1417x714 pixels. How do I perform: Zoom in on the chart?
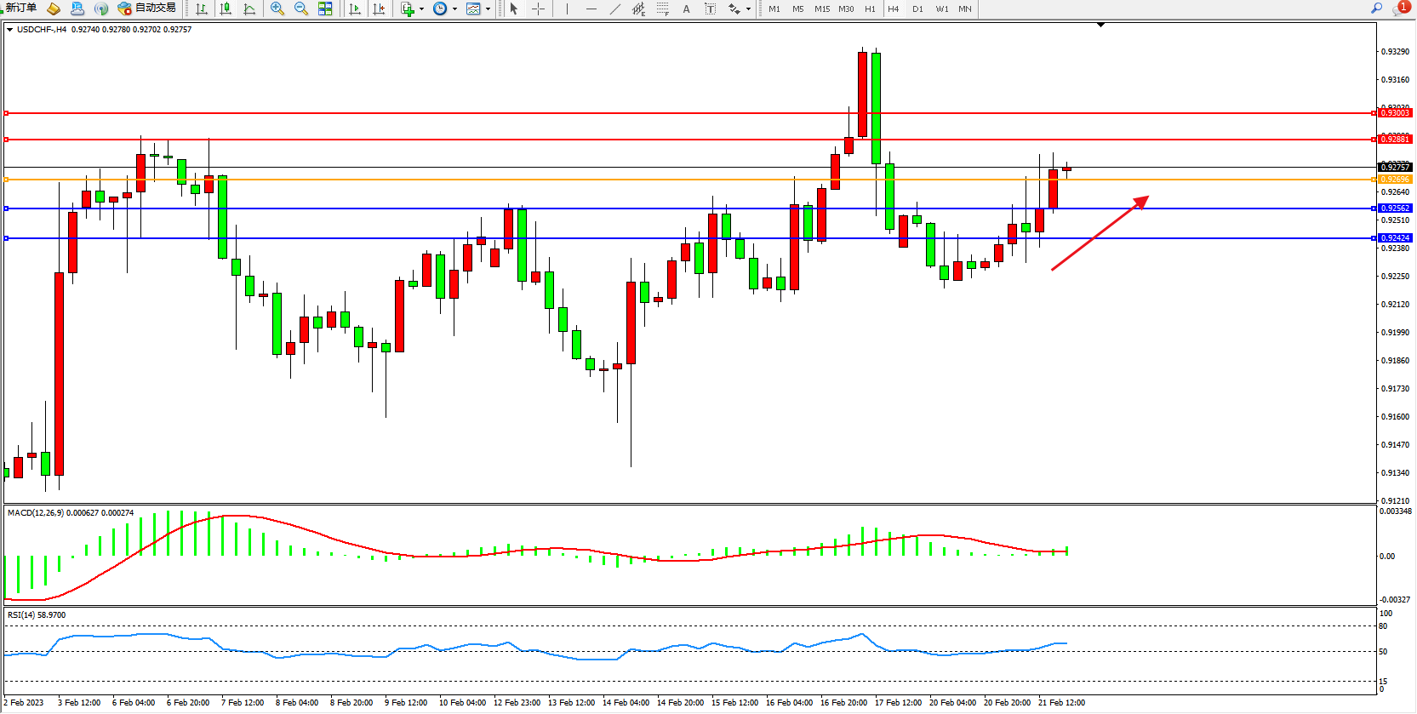[x=277, y=9]
